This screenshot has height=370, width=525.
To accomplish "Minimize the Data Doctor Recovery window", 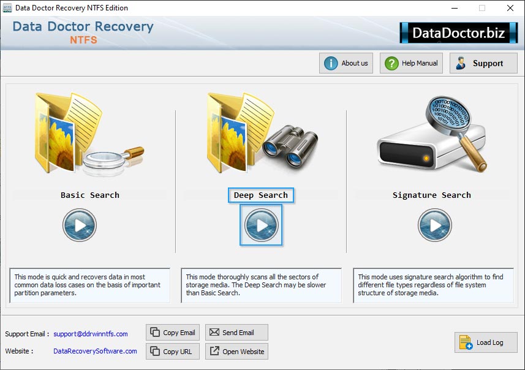I will (455, 8).
